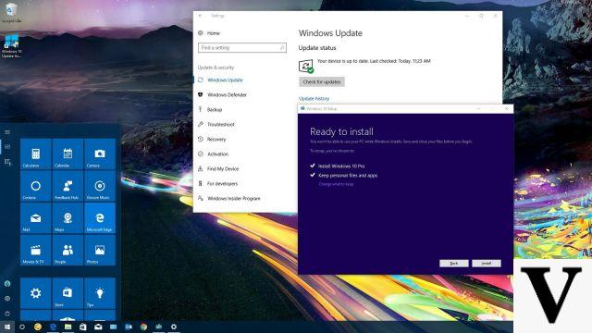This screenshot has width=592, height=333.
Task: Open the Settings gear tile in Start menu
Action: point(35,293)
